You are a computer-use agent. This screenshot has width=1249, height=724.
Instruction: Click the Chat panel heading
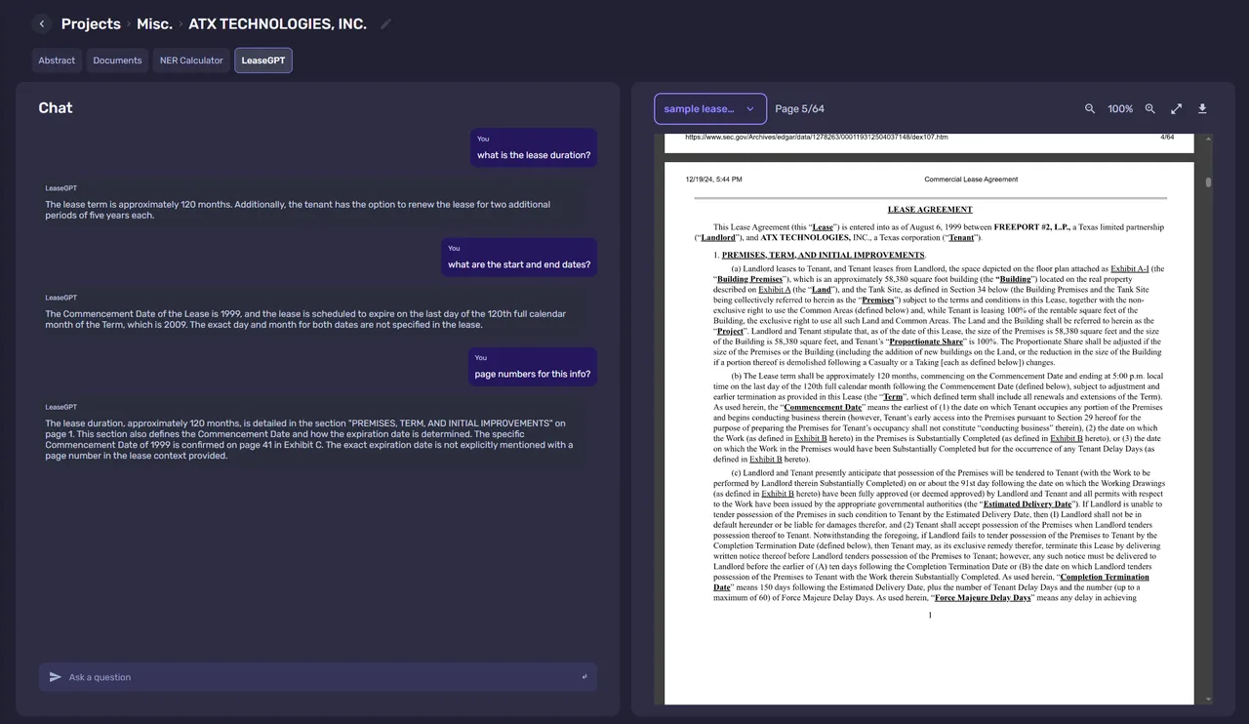click(x=56, y=107)
